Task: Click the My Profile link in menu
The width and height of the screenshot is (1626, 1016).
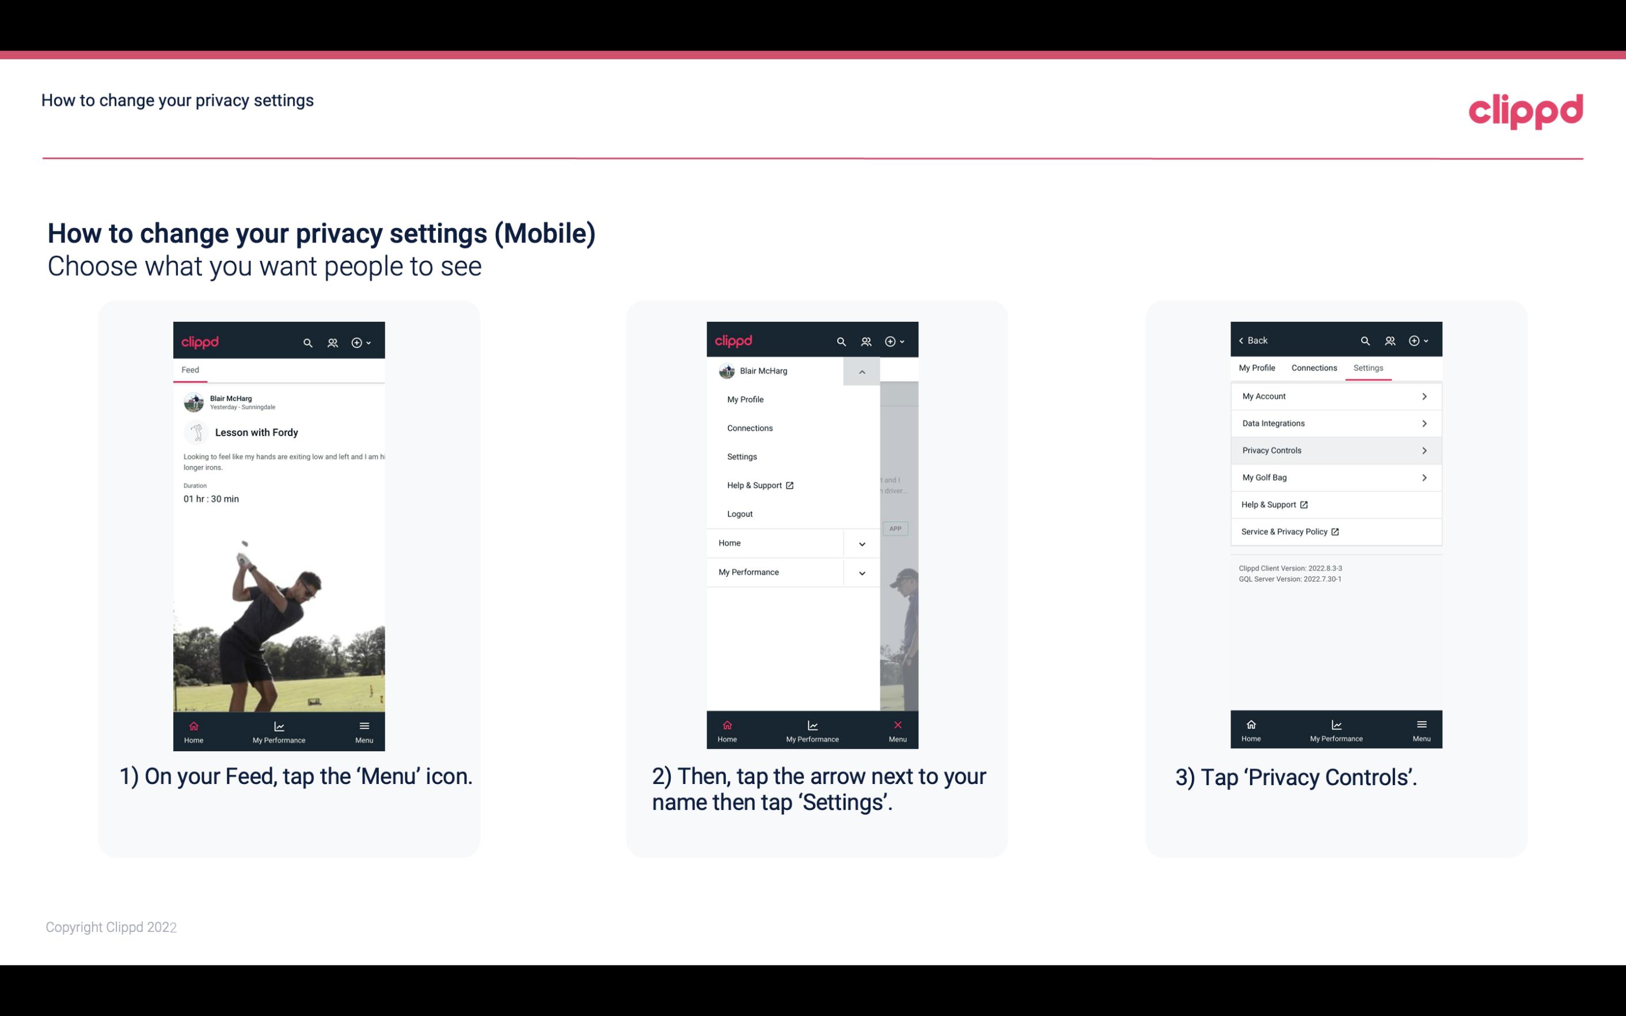Action: [746, 399]
